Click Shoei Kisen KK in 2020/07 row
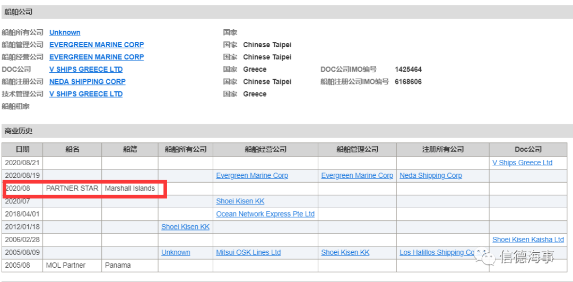 240,201
